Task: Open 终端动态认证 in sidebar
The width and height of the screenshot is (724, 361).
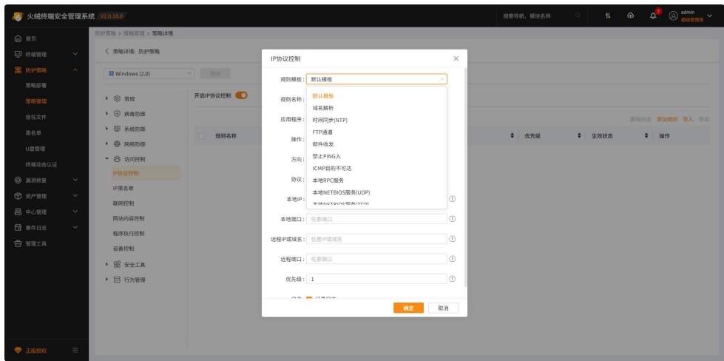Action: coord(41,164)
